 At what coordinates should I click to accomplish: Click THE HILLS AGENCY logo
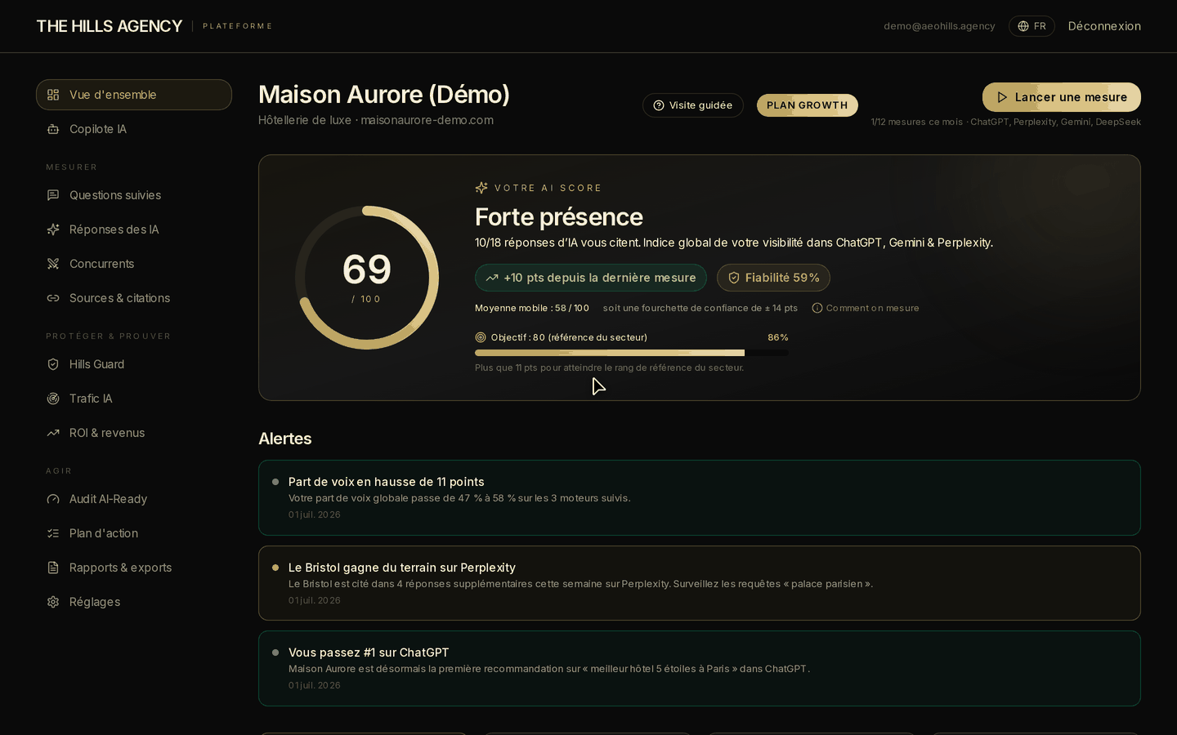[x=110, y=26]
